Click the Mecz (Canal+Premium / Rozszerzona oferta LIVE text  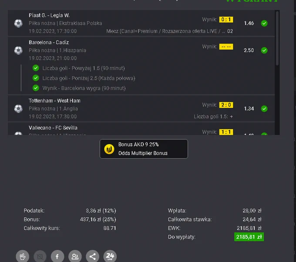166,31
